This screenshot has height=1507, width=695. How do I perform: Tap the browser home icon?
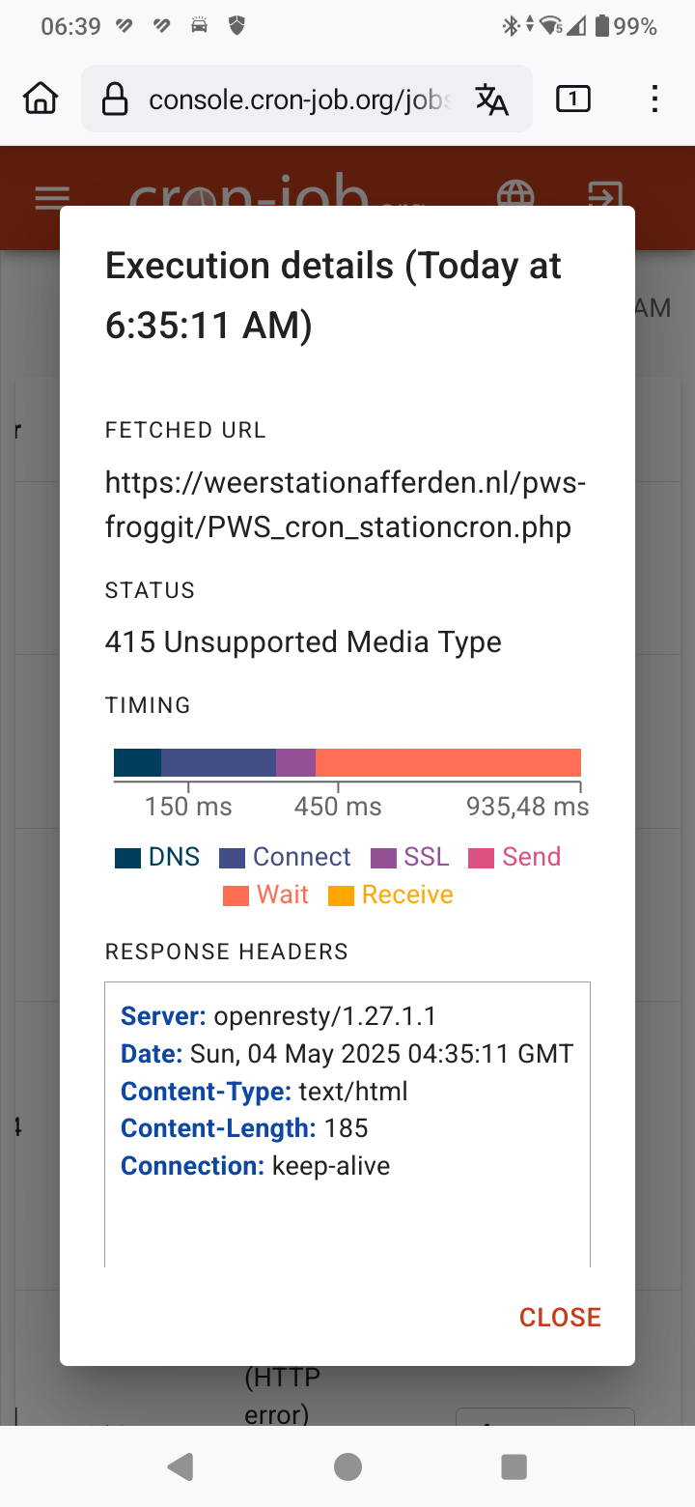coord(41,99)
